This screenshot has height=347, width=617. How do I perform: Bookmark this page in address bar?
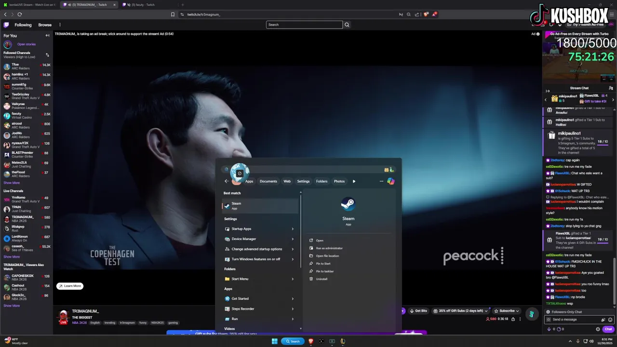point(173,14)
